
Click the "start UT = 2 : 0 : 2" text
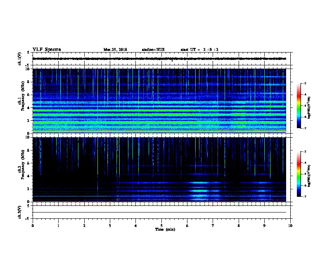[199, 50]
